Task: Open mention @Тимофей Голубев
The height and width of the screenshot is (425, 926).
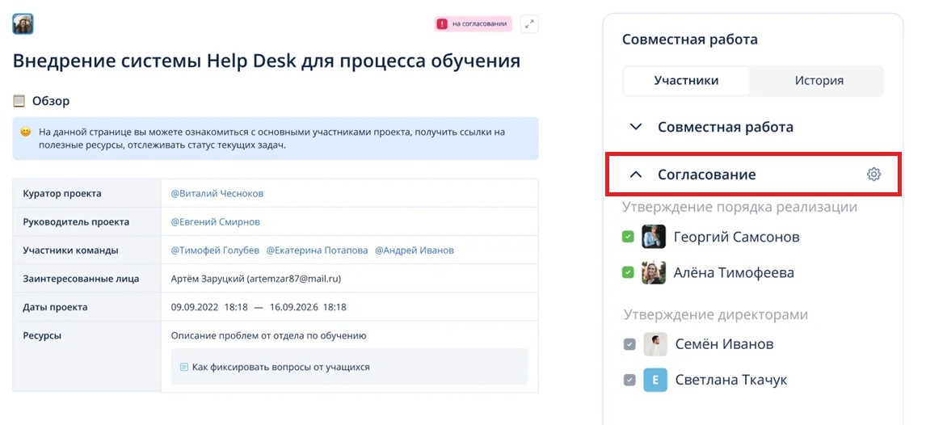Action: point(215,250)
